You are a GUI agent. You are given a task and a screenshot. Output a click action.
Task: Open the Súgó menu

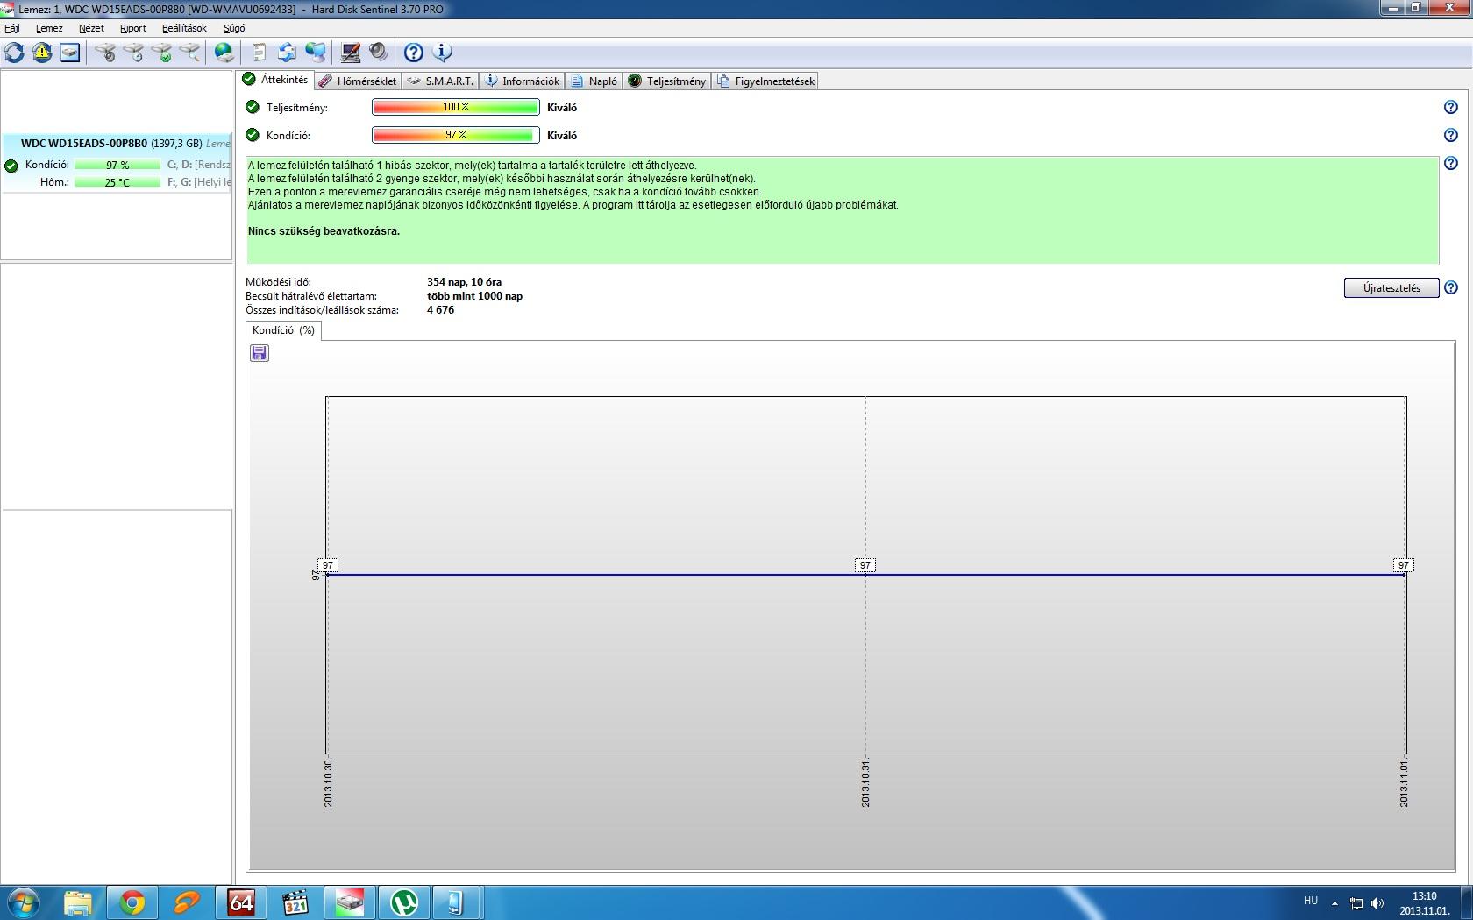coord(234,28)
